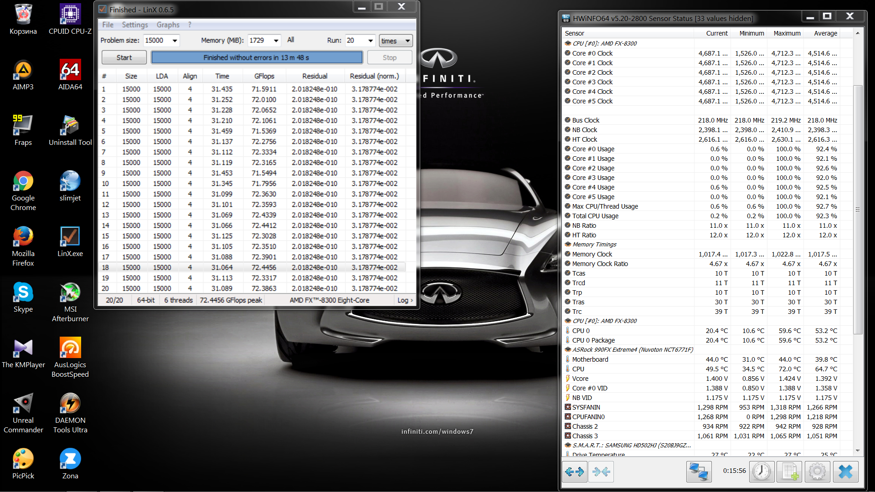Open the Graphs menu
The image size is (875, 492).
point(168,25)
